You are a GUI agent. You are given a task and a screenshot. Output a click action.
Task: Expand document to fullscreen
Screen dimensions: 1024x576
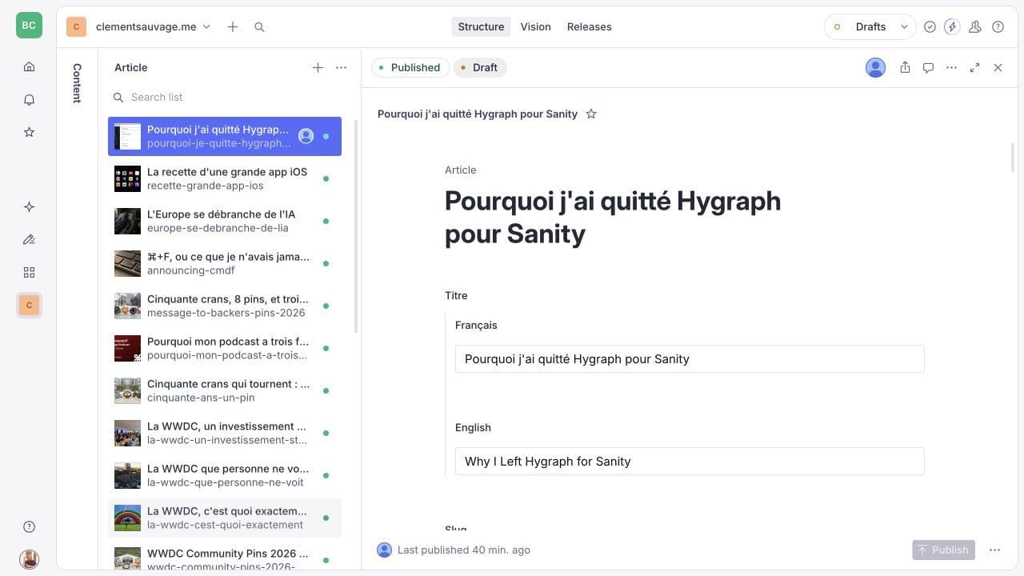coord(974,67)
